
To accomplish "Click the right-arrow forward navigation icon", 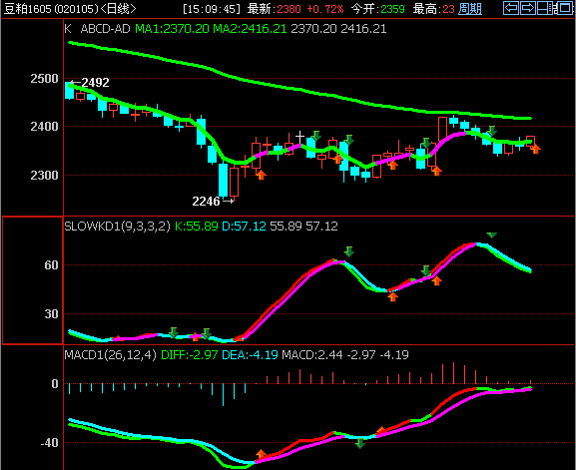I will (528, 8).
